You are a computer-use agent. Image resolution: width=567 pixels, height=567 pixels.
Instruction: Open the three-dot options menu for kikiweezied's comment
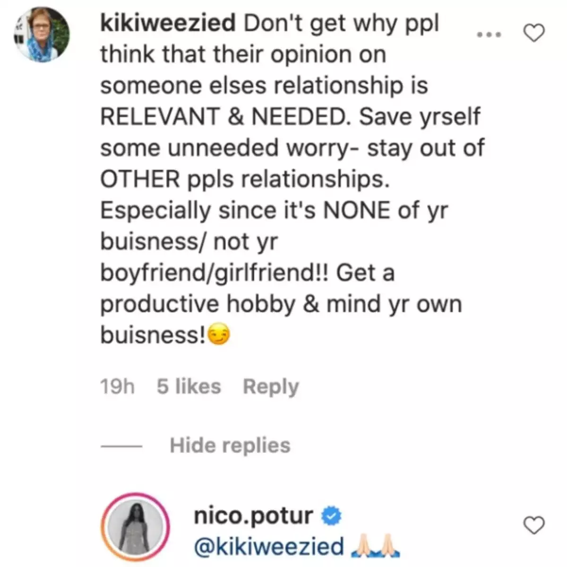[488, 33]
